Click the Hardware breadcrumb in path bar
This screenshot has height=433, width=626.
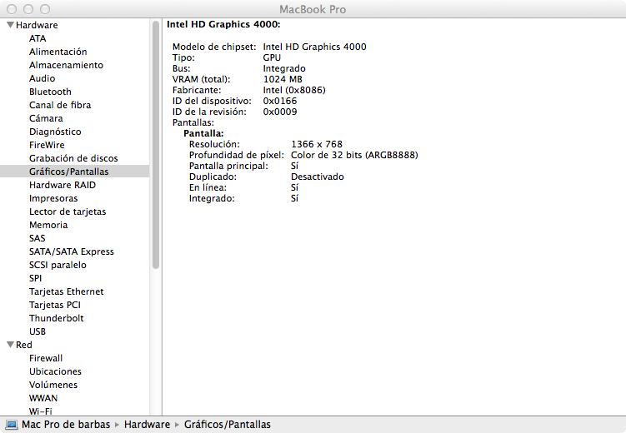coord(147,424)
